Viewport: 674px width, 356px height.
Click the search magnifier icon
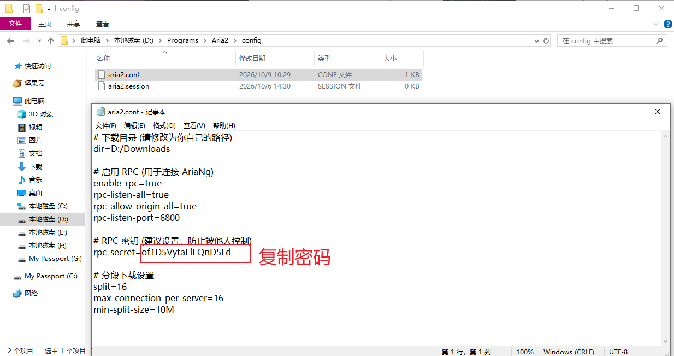pos(660,40)
